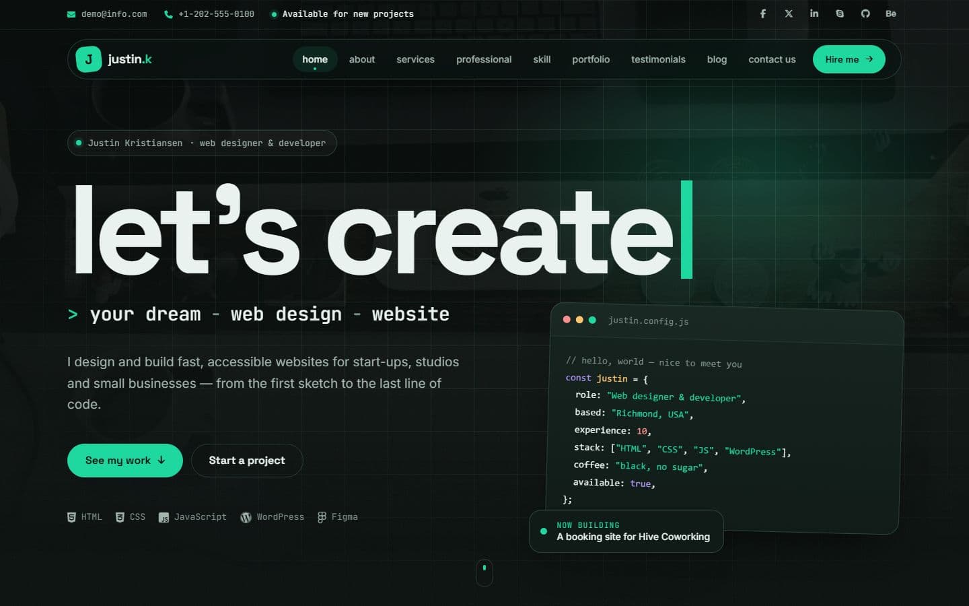This screenshot has width=969, height=606.
Task: Click the Justin Kristiansen web designer badge
Action: coord(202,143)
